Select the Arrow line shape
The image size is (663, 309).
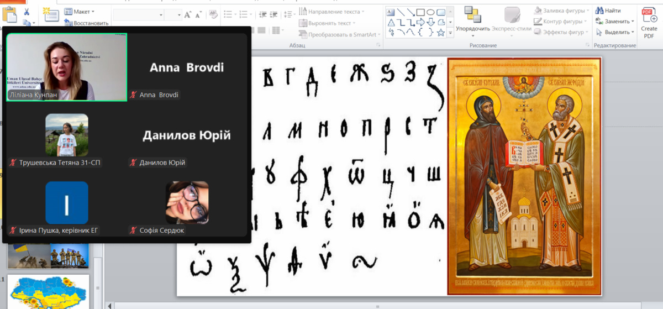pos(411,12)
